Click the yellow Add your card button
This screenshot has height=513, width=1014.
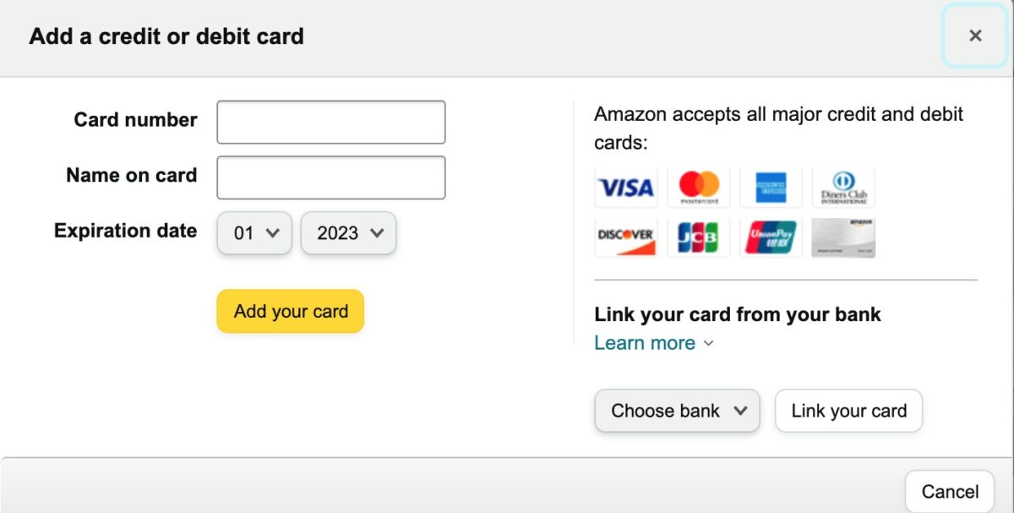coord(291,311)
